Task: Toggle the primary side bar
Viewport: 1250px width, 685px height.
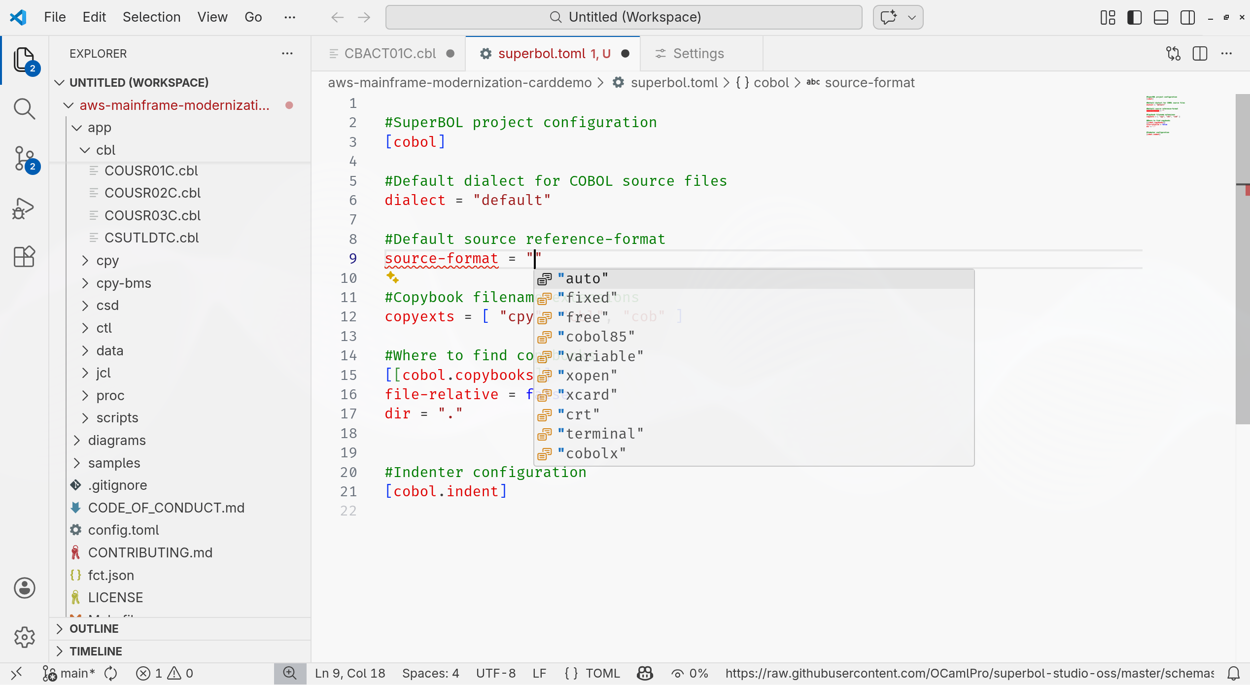Action: coord(1134,17)
